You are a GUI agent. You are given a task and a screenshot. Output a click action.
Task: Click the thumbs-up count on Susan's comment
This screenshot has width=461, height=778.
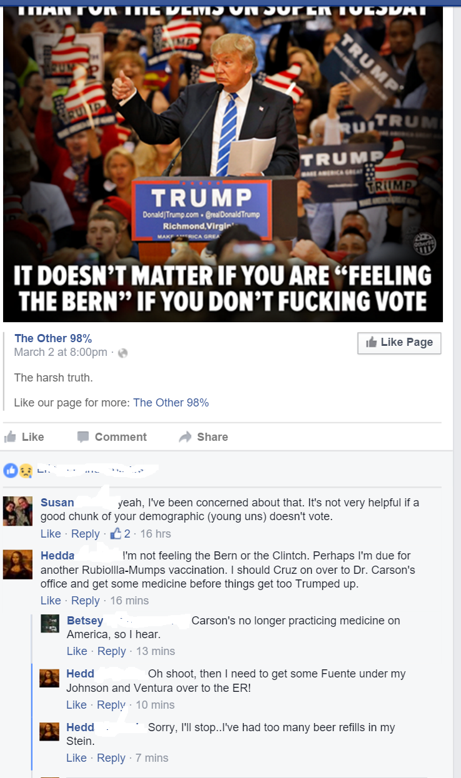(x=120, y=534)
